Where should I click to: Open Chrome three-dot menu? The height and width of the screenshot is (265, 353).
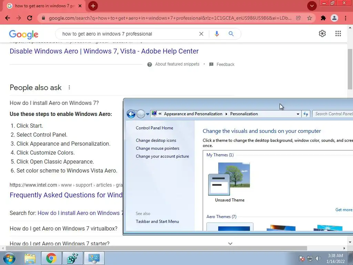click(x=345, y=18)
